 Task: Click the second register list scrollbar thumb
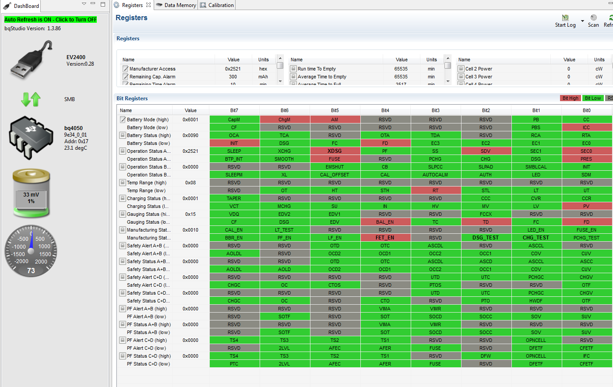click(448, 66)
